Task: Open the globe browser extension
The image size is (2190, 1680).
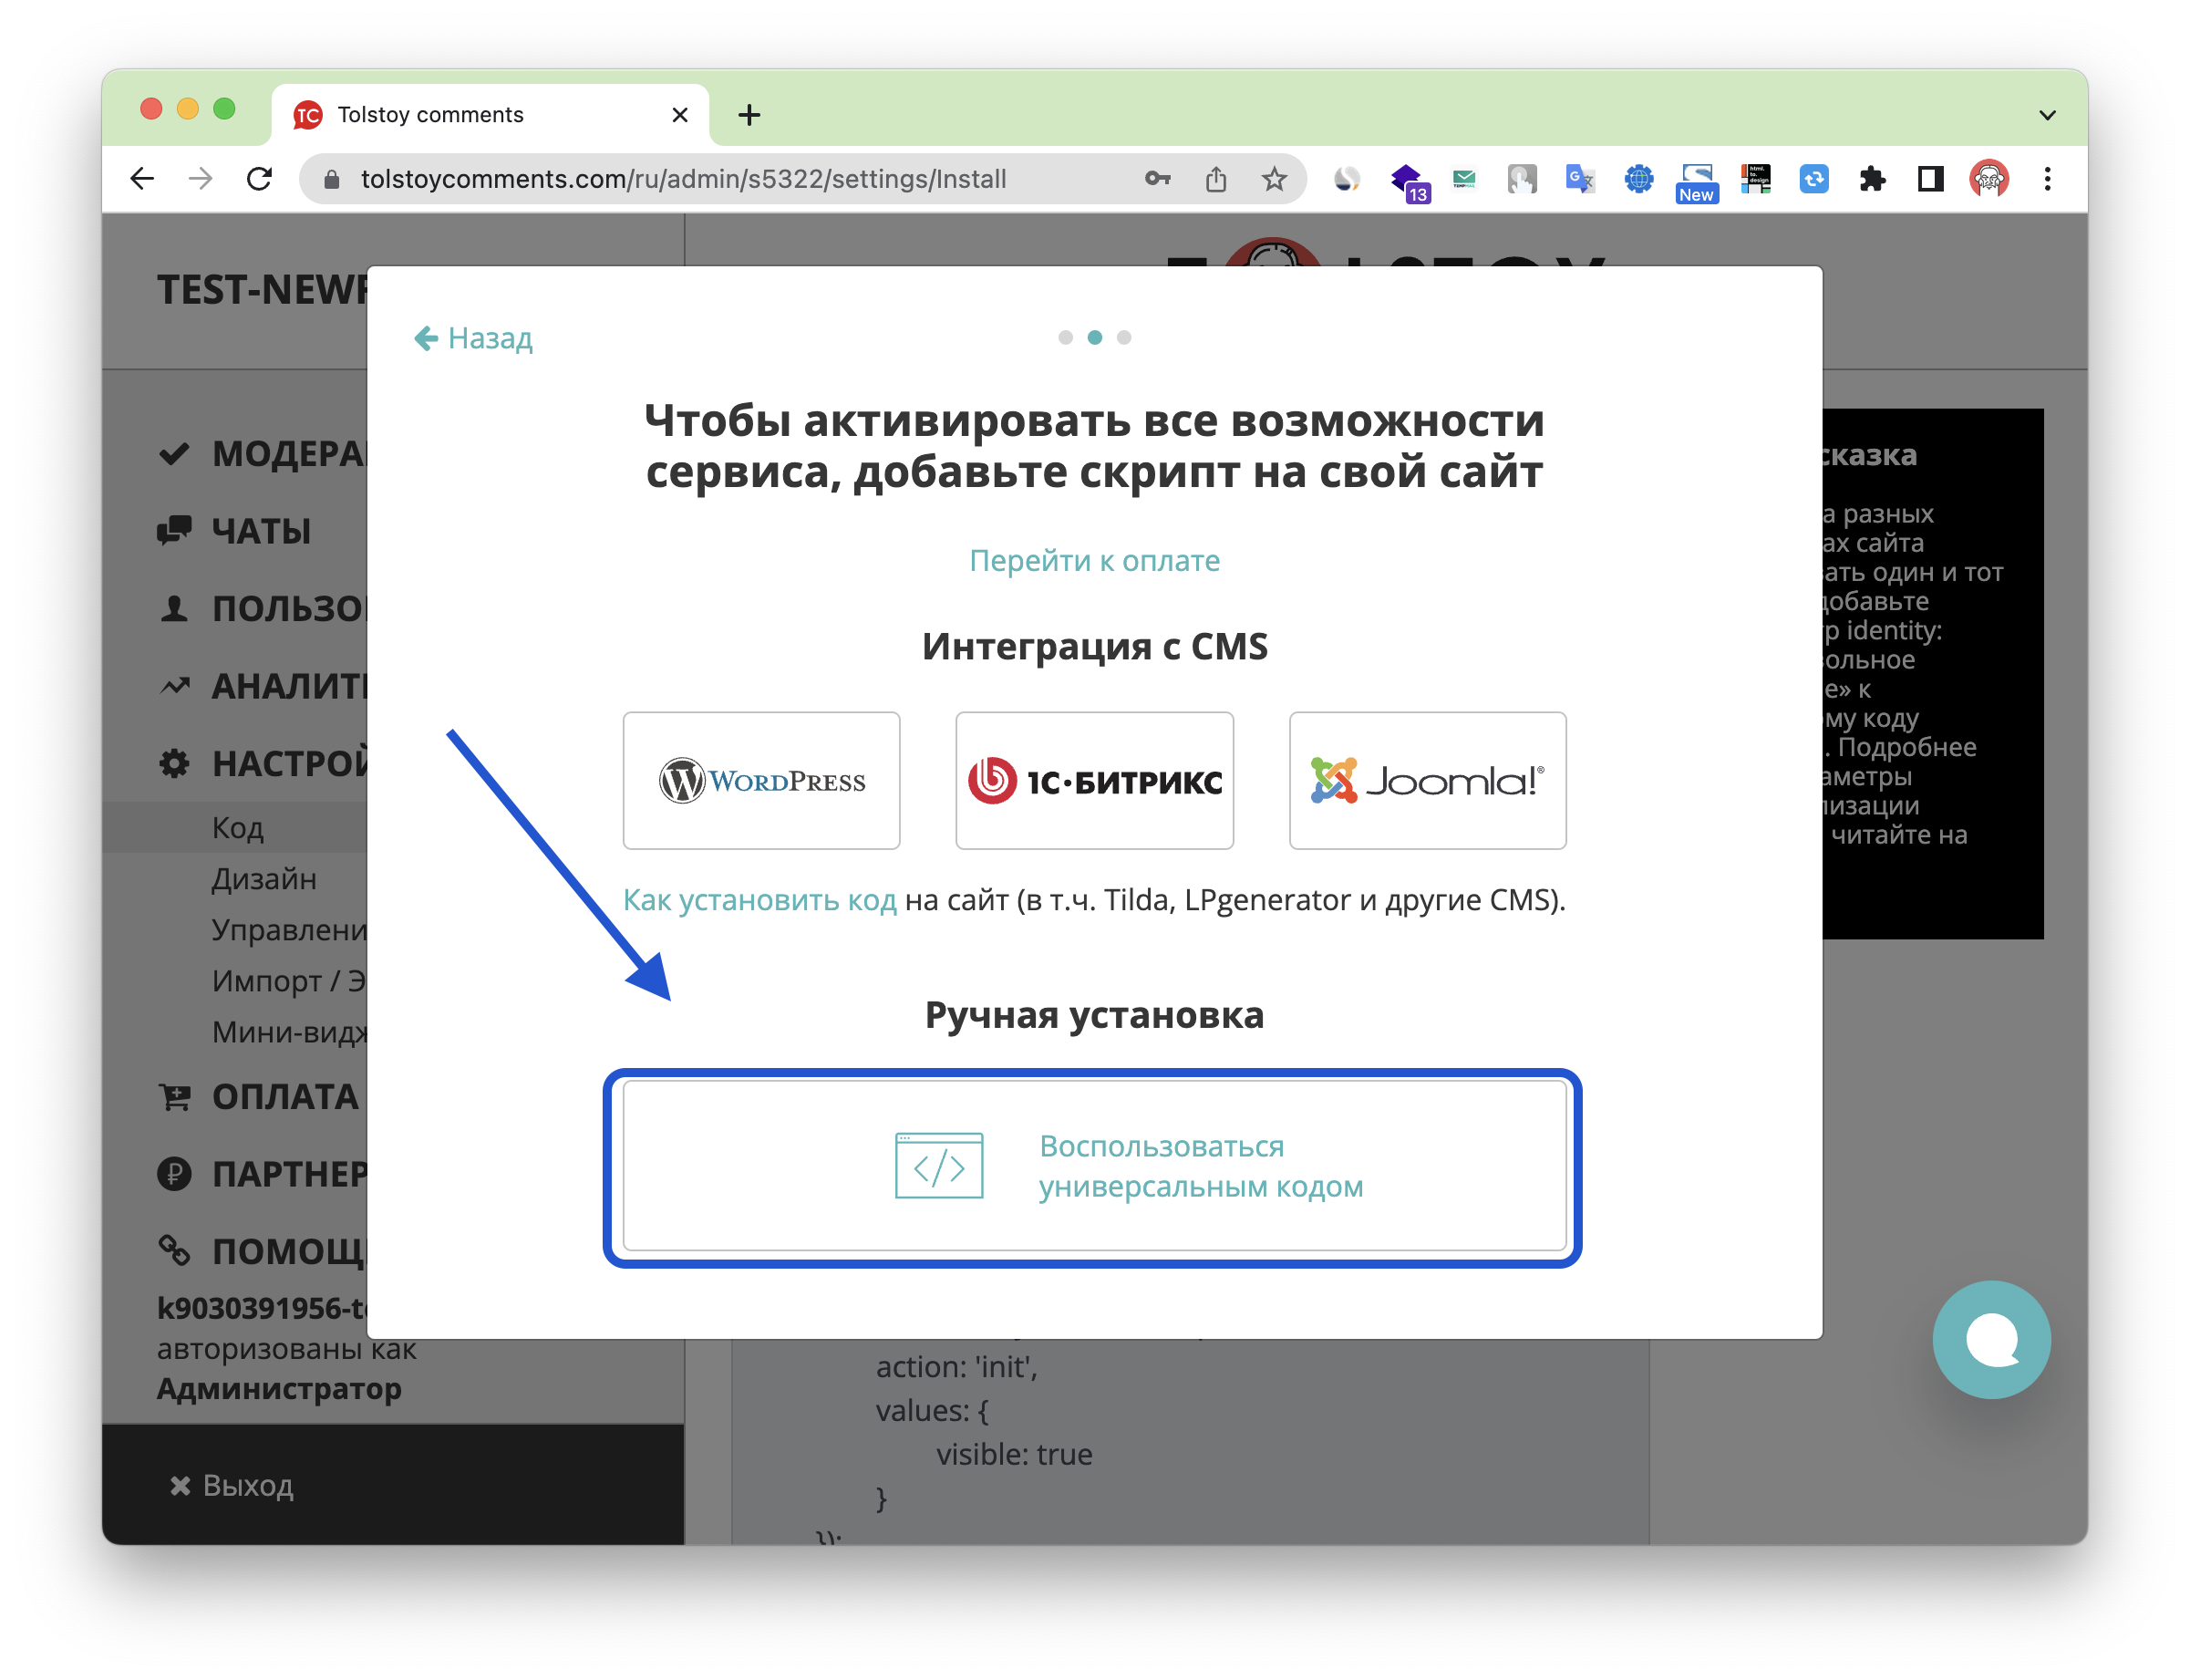Action: pyautogui.click(x=1638, y=179)
